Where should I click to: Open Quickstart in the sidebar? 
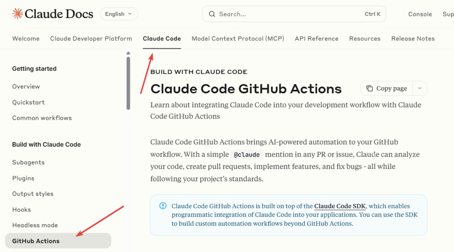click(x=28, y=102)
